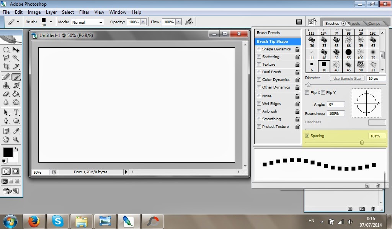Image resolution: width=392 pixels, height=229 pixels.
Task: Open the Brush preset picker dropdown
Action: [x=51, y=22]
